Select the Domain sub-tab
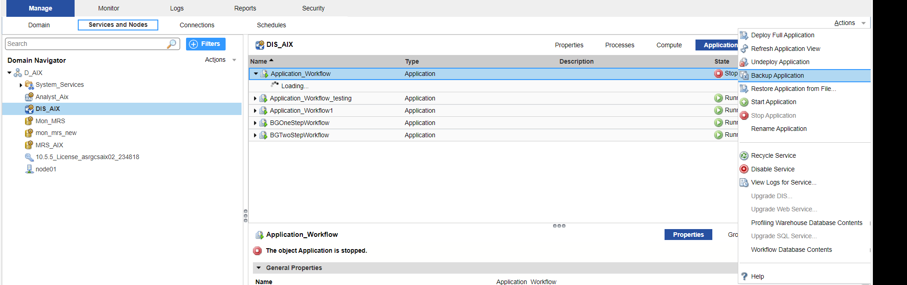Image resolution: width=907 pixels, height=285 pixels. (39, 25)
